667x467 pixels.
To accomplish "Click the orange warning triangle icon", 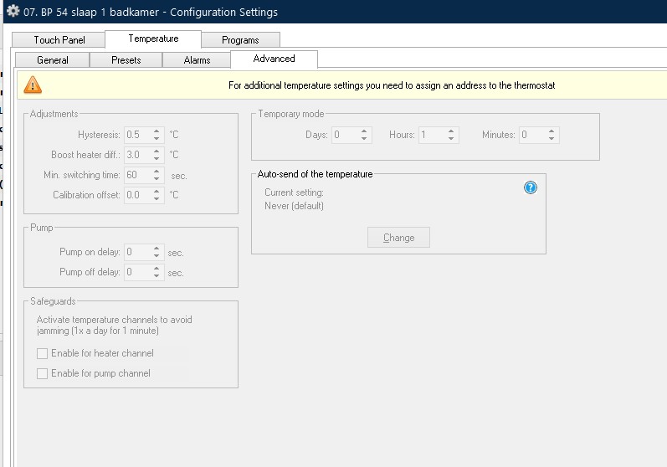I will coord(33,85).
